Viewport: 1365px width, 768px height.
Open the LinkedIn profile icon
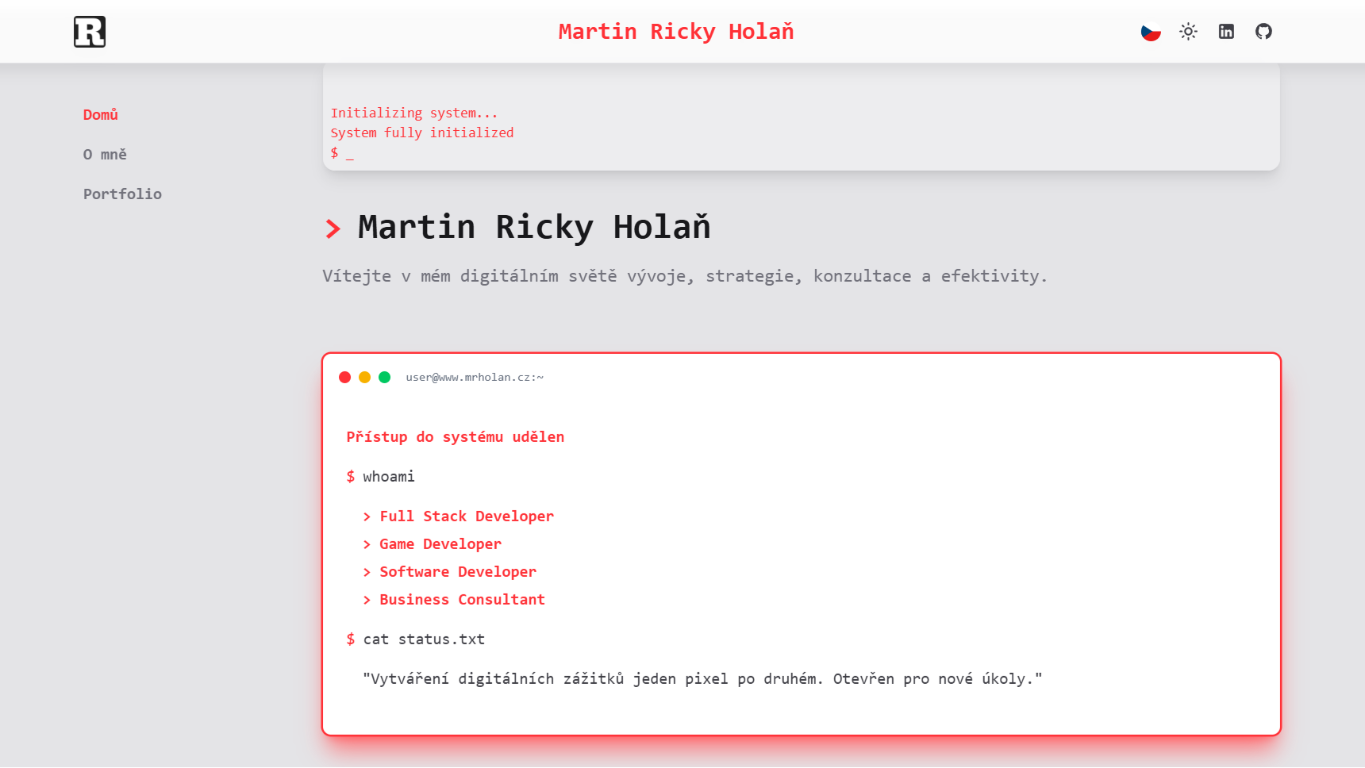1226,32
